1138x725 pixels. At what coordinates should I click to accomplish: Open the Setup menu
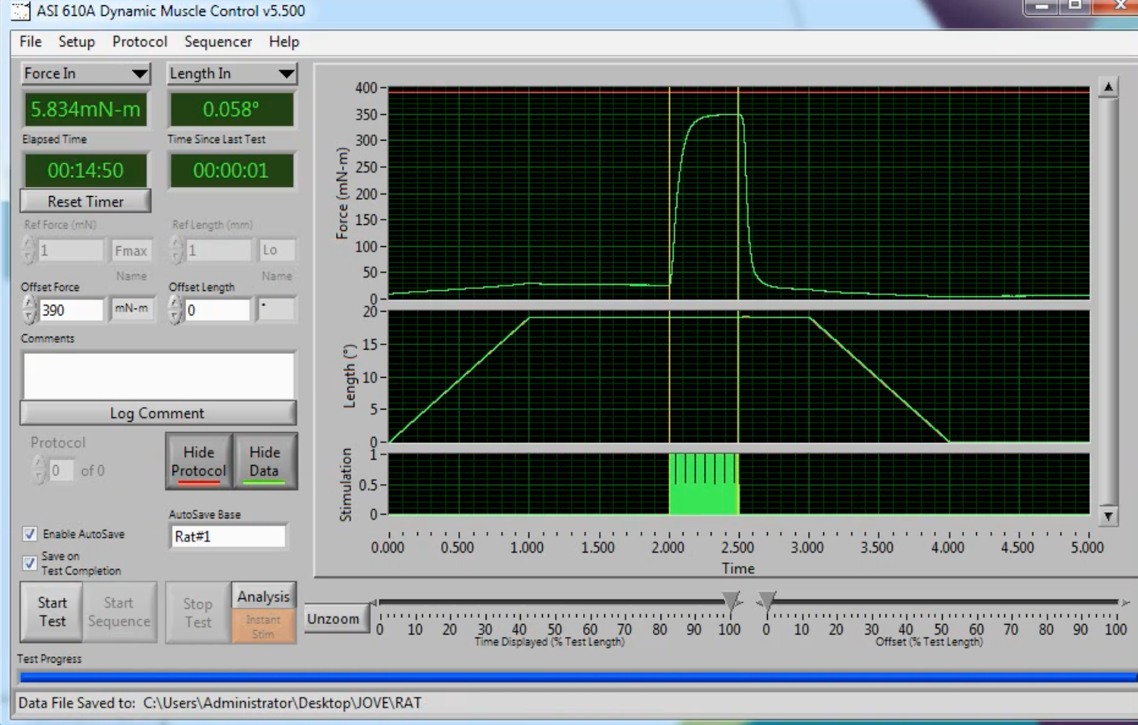click(x=76, y=42)
